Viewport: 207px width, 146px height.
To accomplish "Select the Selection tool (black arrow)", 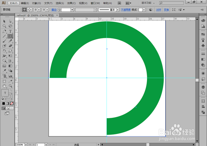I will click(4, 21).
